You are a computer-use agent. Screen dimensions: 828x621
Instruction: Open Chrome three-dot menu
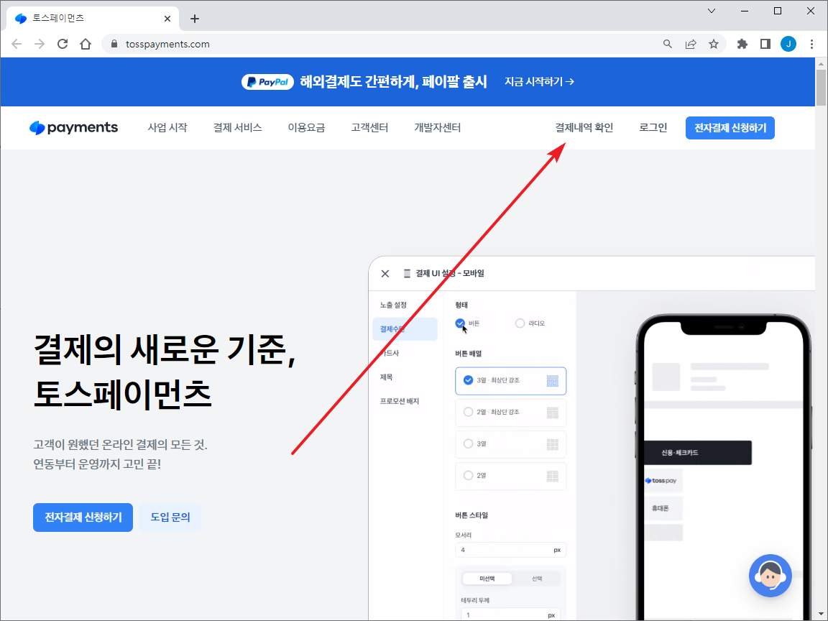pyautogui.click(x=811, y=44)
